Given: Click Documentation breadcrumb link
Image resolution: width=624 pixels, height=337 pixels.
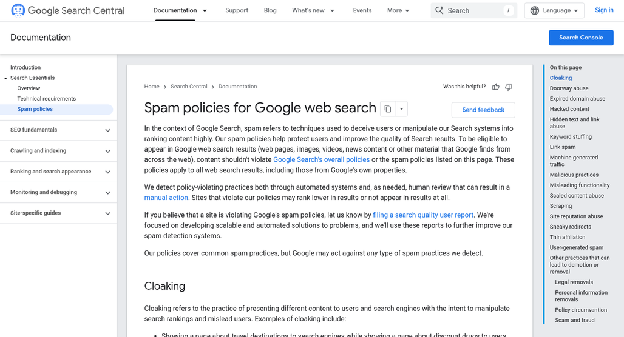Looking at the screenshot, I should [237, 87].
